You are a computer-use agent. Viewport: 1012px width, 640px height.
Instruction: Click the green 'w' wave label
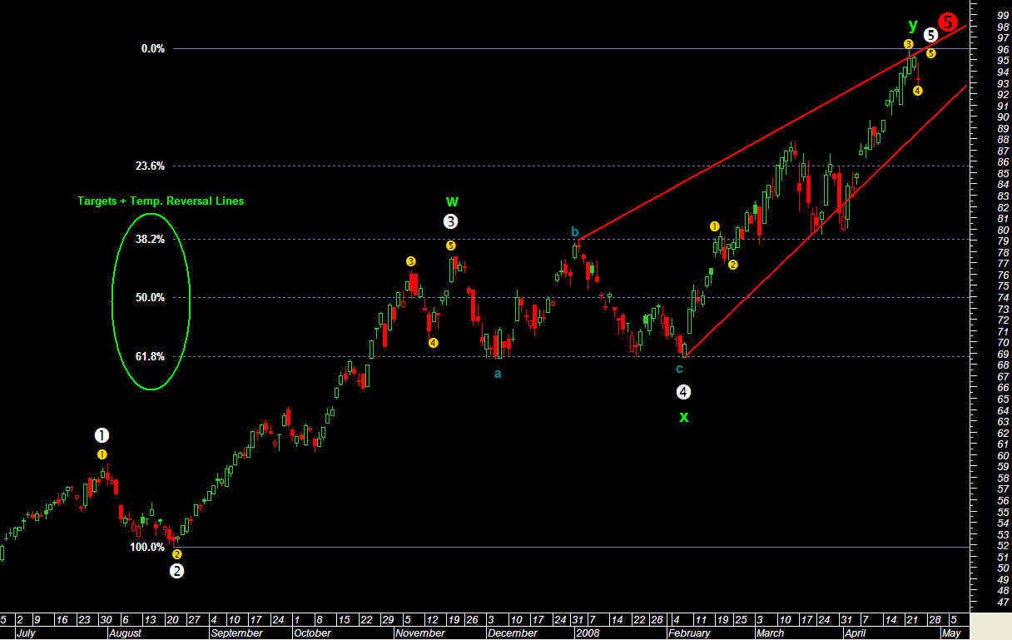pyautogui.click(x=452, y=201)
